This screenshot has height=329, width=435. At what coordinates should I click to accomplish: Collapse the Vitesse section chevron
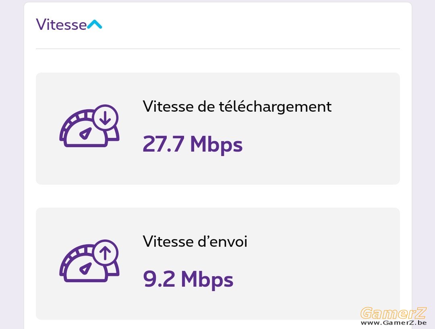(95, 25)
